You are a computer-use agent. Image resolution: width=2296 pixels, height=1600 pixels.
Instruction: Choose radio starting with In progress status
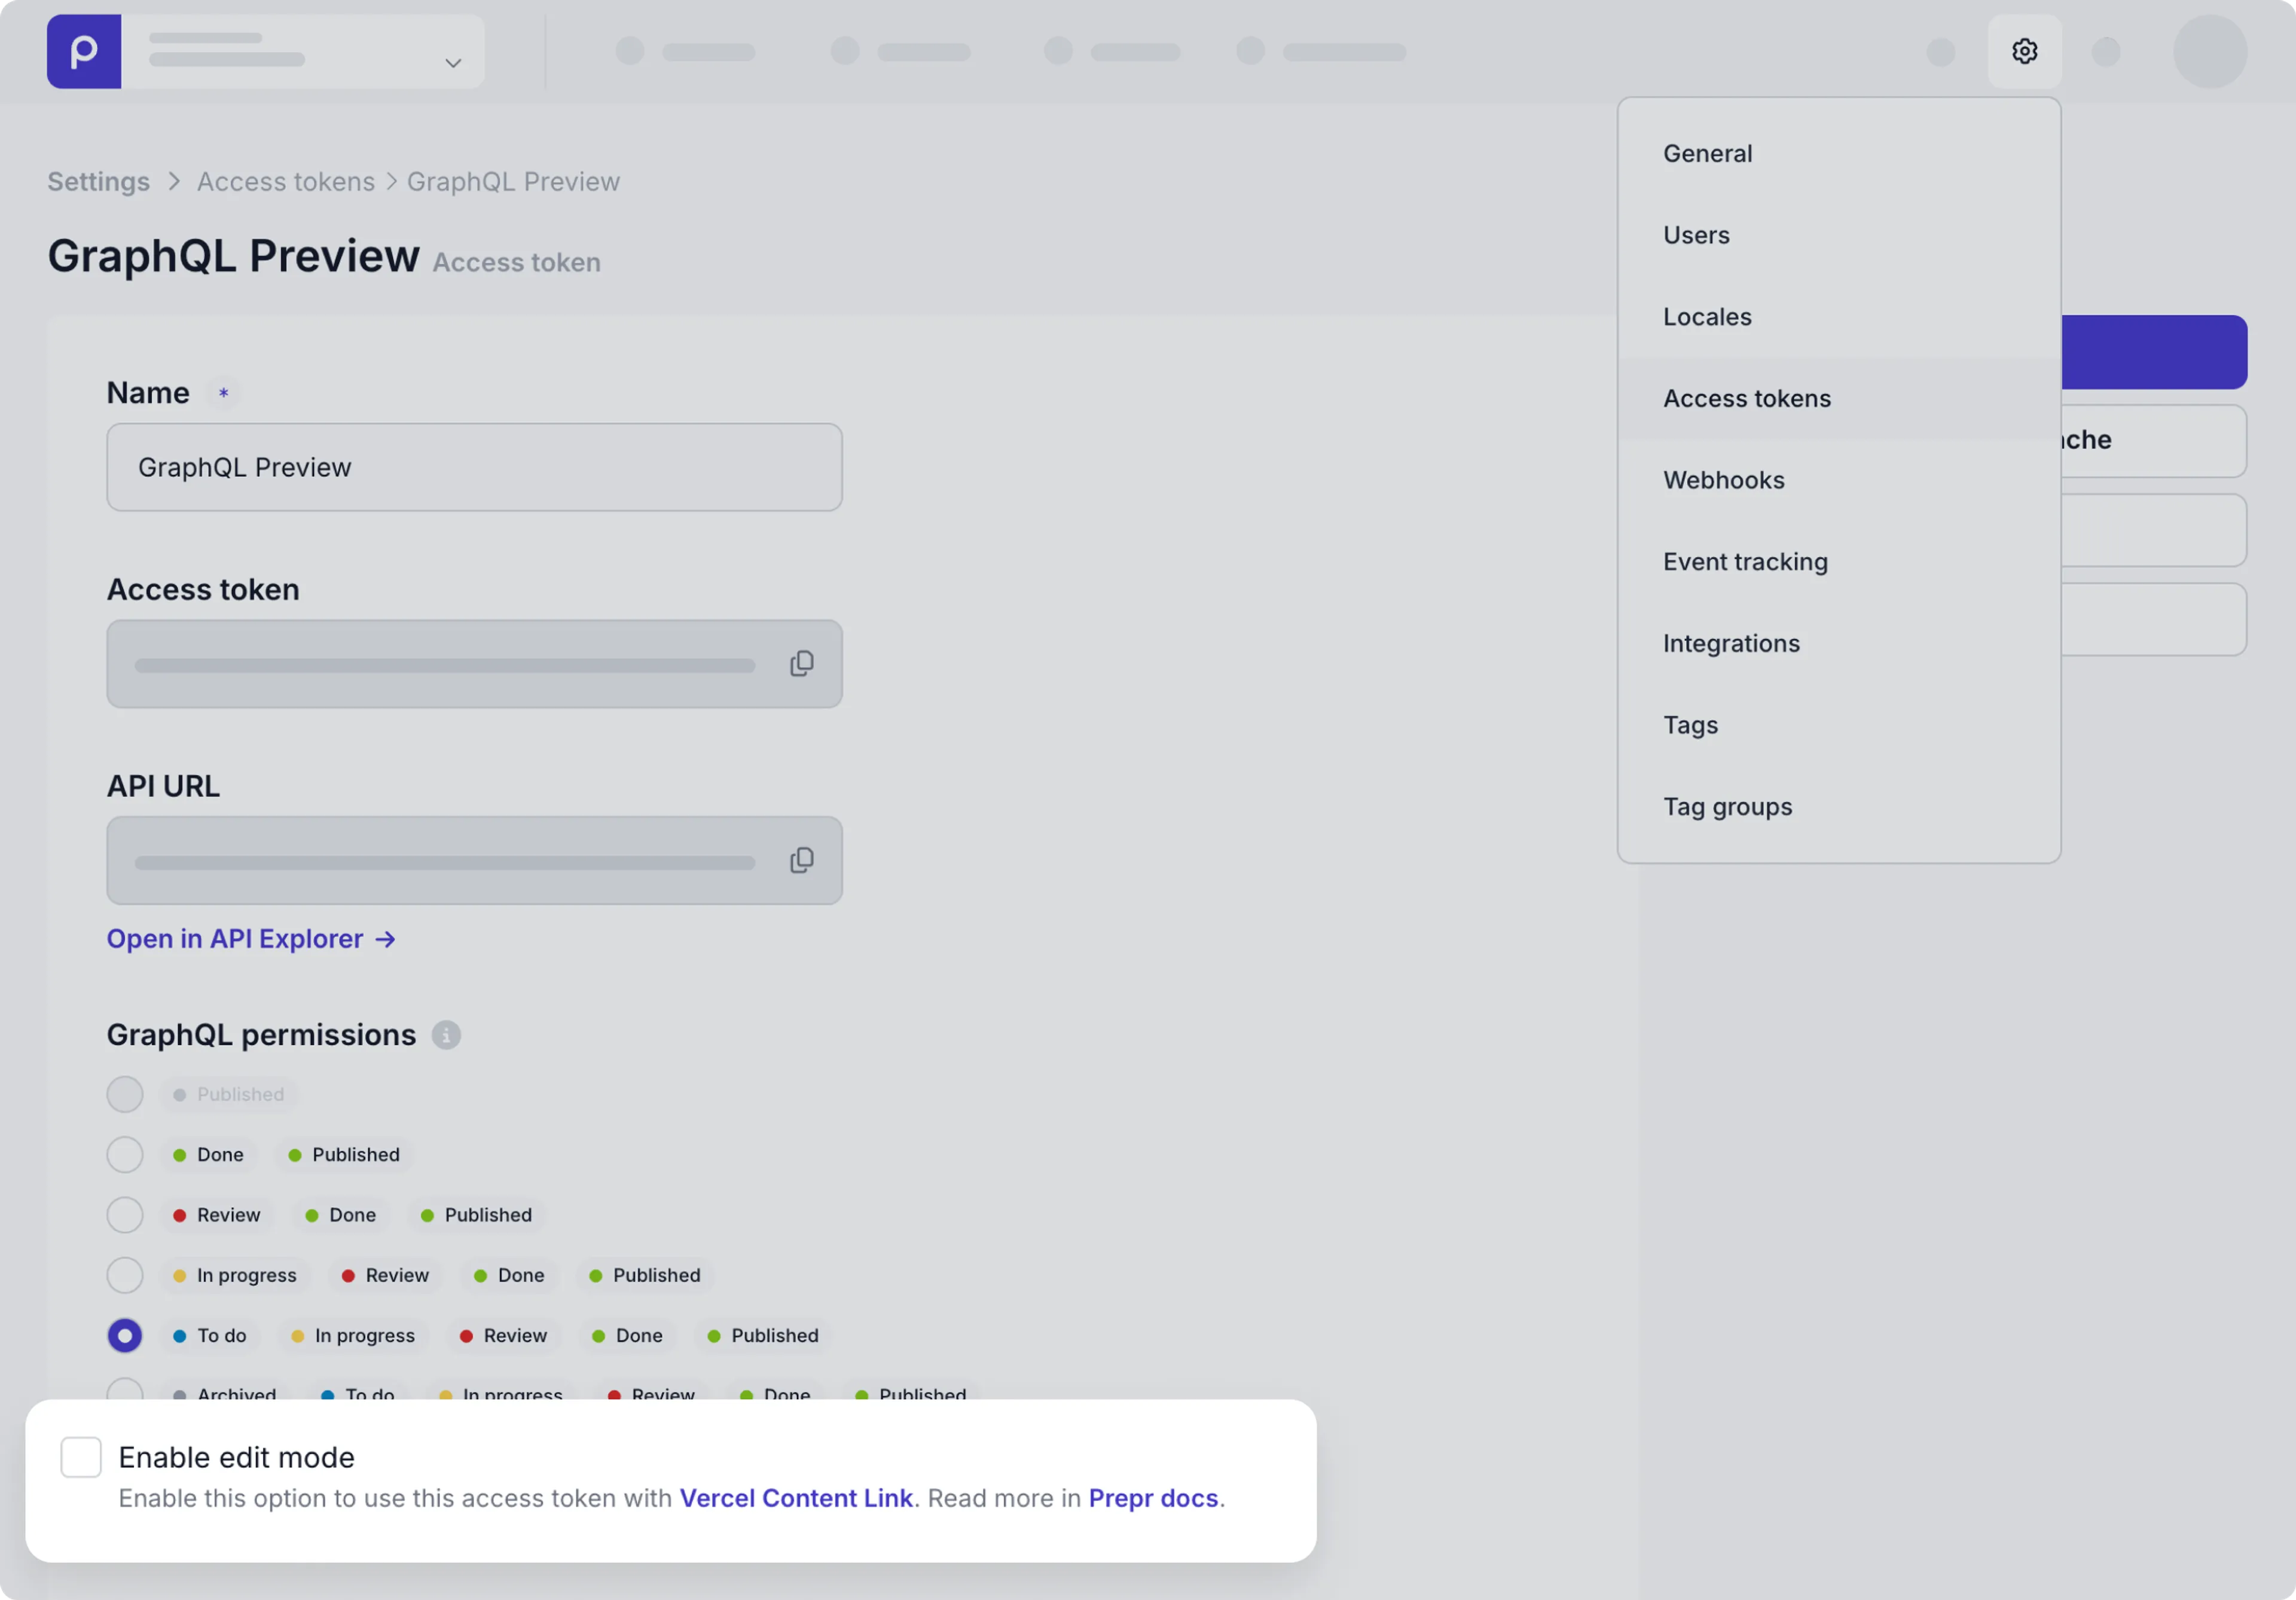(125, 1275)
